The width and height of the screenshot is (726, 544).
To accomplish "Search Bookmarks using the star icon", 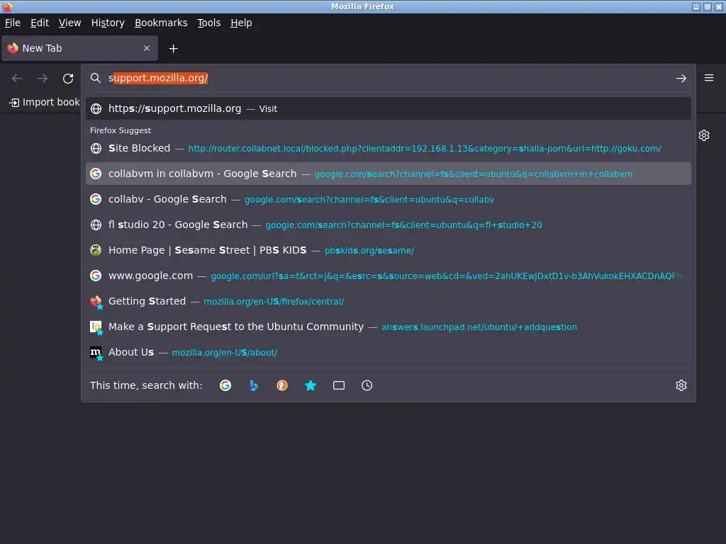I will (311, 385).
